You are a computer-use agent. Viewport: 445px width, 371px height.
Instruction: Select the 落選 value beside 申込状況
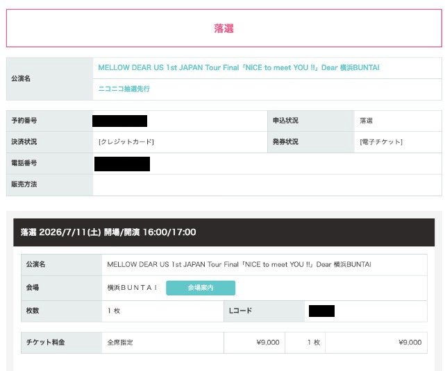[x=366, y=121]
